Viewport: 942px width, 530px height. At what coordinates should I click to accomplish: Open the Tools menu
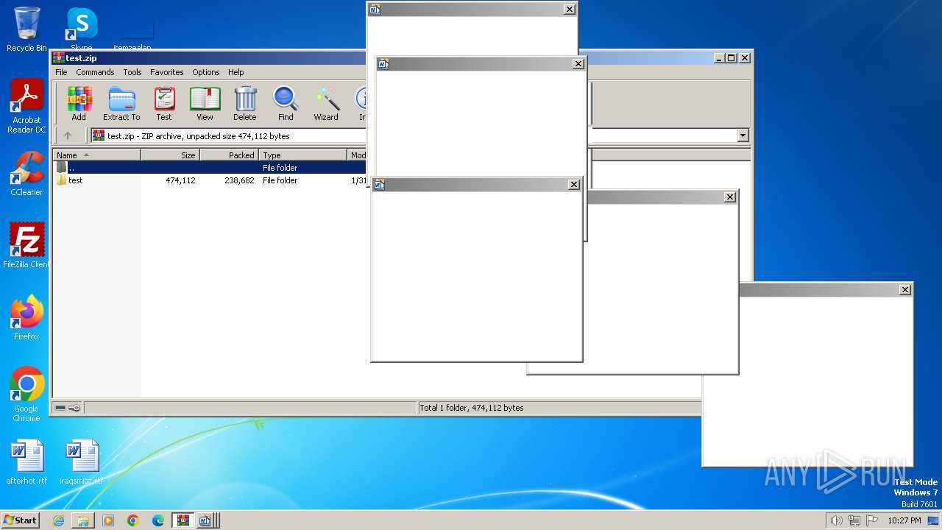[132, 72]
